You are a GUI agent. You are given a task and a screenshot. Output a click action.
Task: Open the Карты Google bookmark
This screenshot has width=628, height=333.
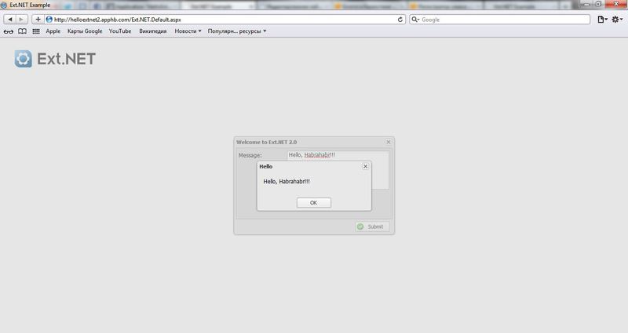pos(85,31)
